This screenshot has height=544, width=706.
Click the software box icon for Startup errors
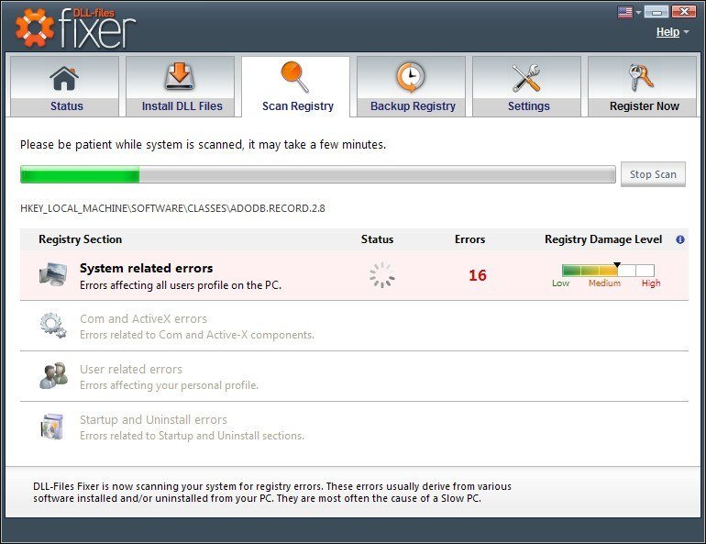[x=52, y=427]
